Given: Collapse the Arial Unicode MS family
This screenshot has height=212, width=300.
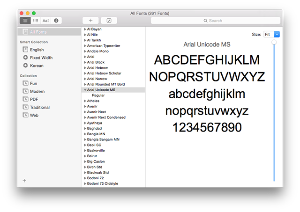Looking at the screenshot, I should click(x=85, y=90).
